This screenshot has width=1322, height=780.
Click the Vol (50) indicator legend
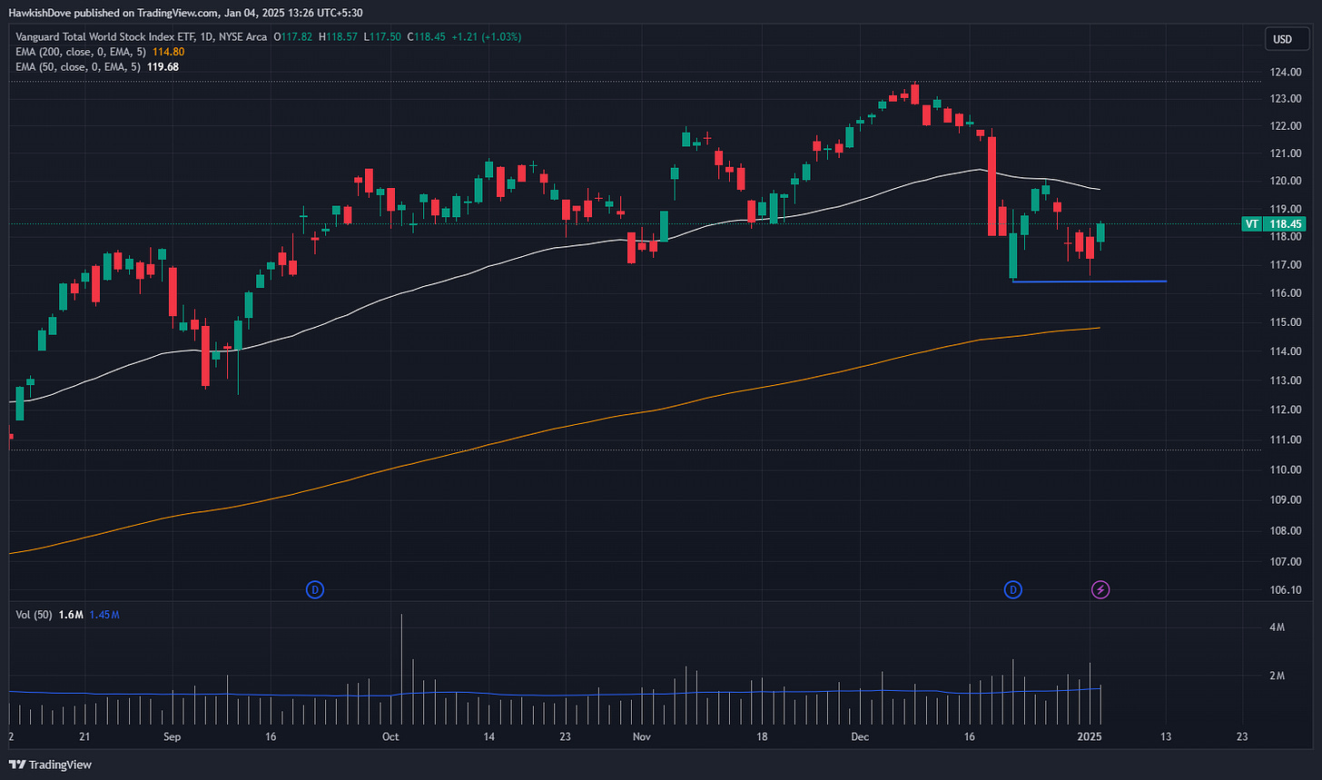[x=35, y=615]
